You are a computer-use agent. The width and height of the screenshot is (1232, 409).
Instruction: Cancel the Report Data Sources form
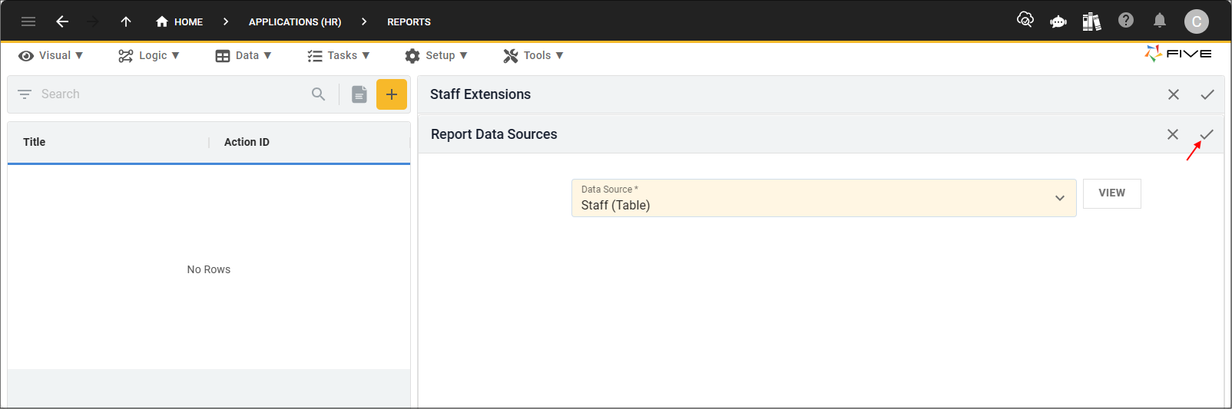click(x=1173, y=134)
